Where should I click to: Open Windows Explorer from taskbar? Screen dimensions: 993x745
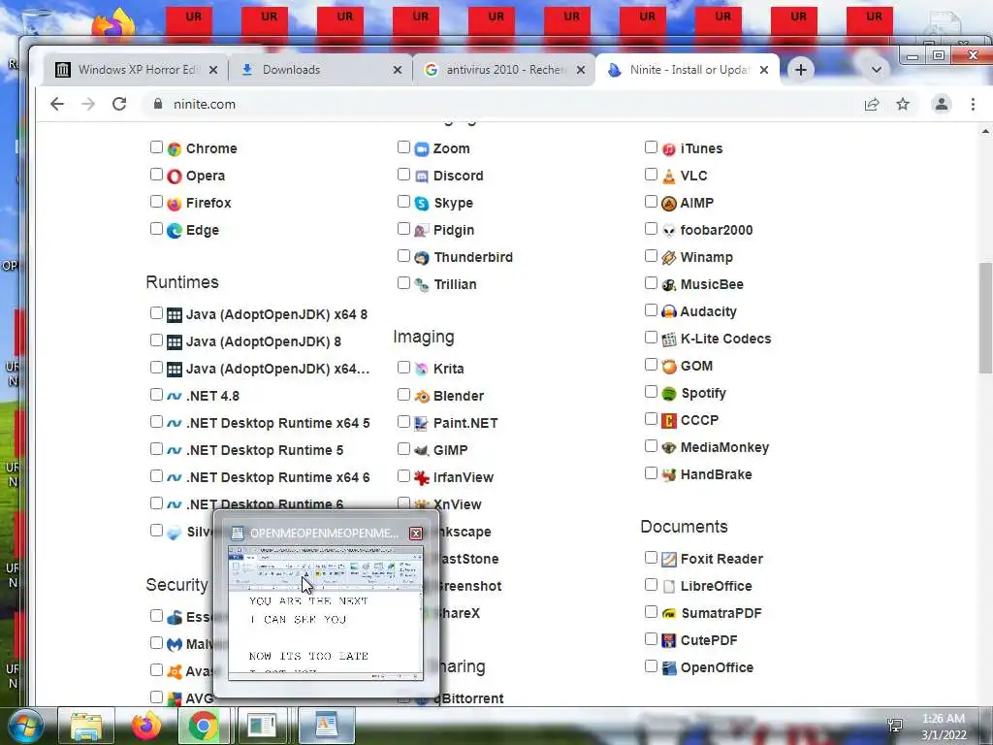[x=86, y=726]
